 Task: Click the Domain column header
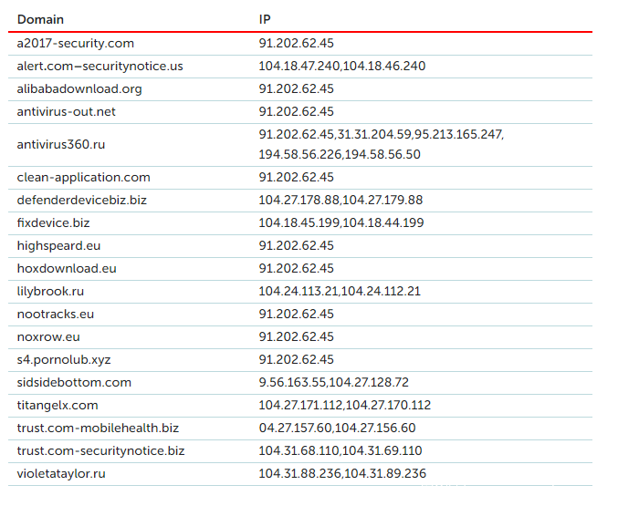pos(40,19)
